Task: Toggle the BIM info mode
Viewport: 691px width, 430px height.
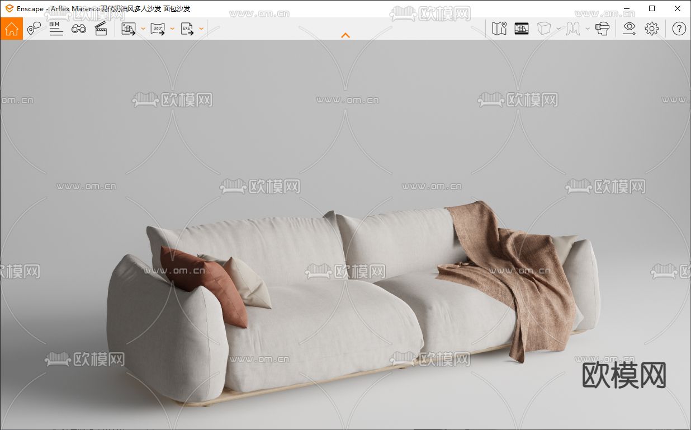Action: point(56,29)
